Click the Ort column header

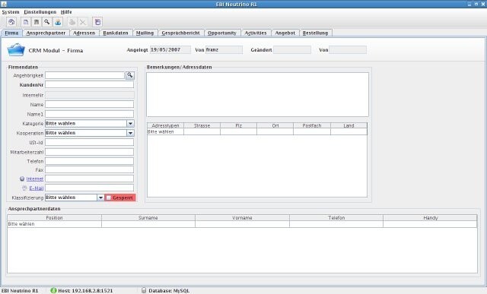click(x=275, y=125)
